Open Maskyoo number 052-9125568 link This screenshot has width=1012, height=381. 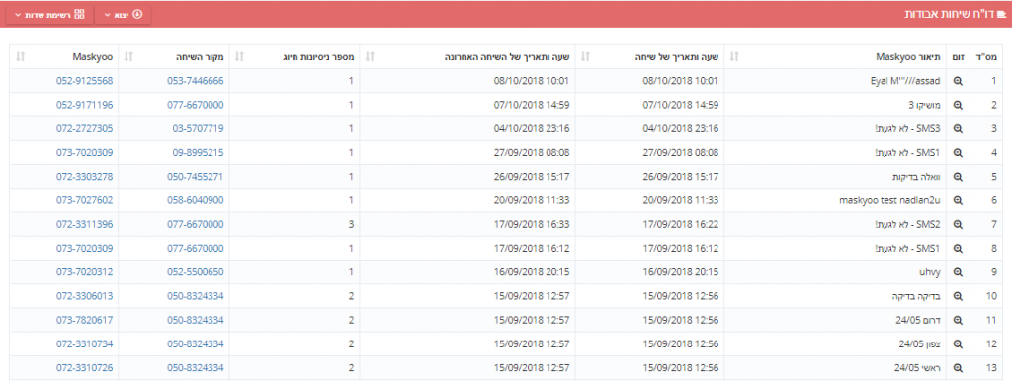(x=85, y=81)
